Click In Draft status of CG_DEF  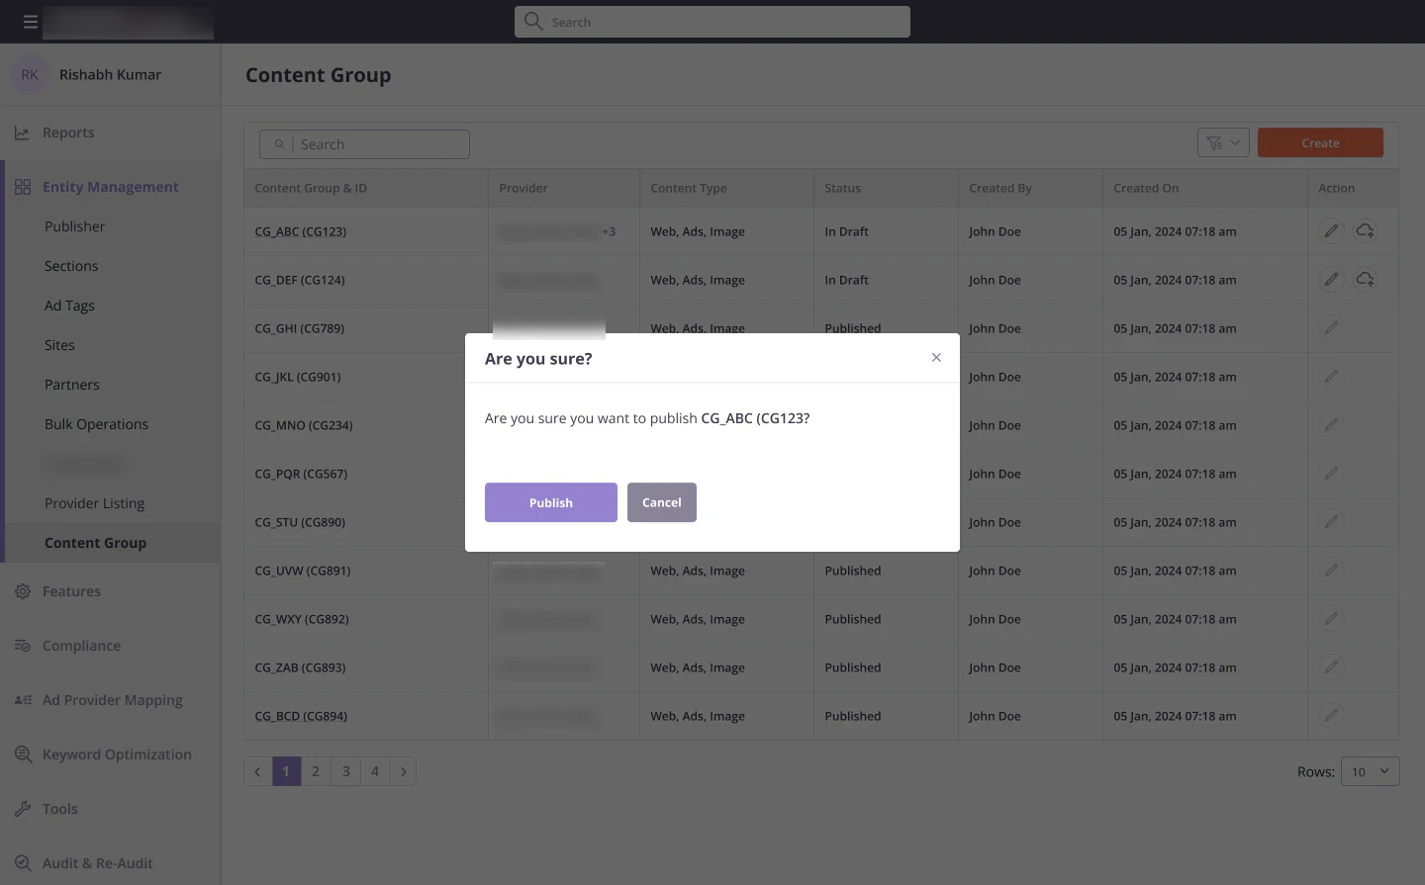pos(846,280)
